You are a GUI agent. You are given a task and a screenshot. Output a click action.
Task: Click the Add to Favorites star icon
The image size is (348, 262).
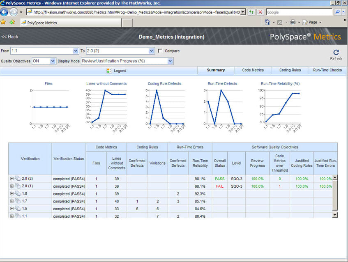(12, 21)
